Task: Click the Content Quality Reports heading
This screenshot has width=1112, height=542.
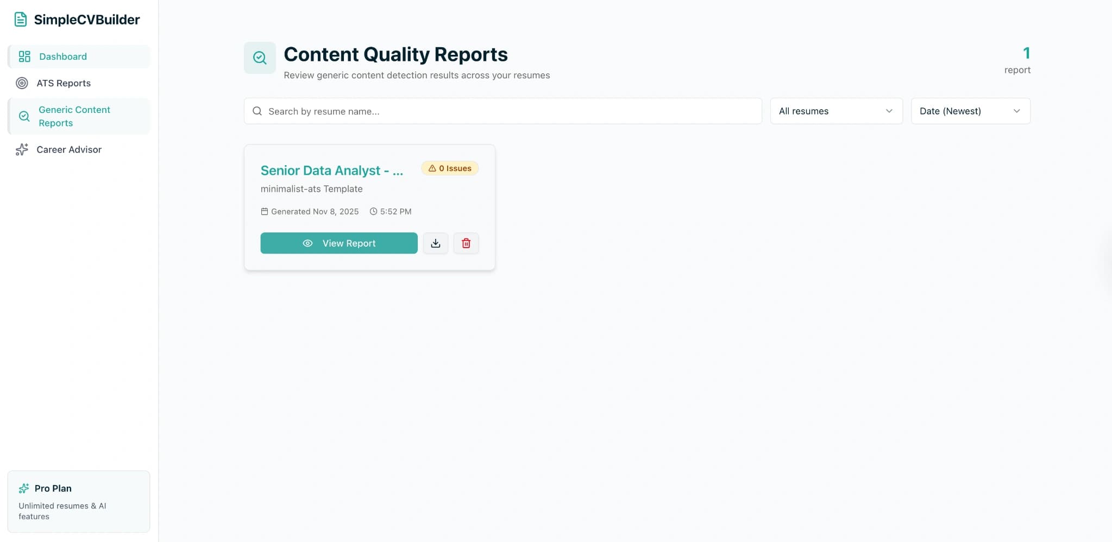Action: coord(395,54)
